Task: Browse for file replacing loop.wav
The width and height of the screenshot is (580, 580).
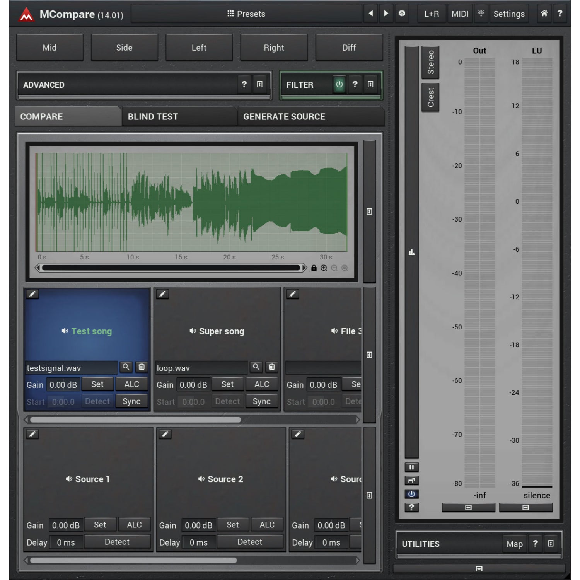Action: 256,367
